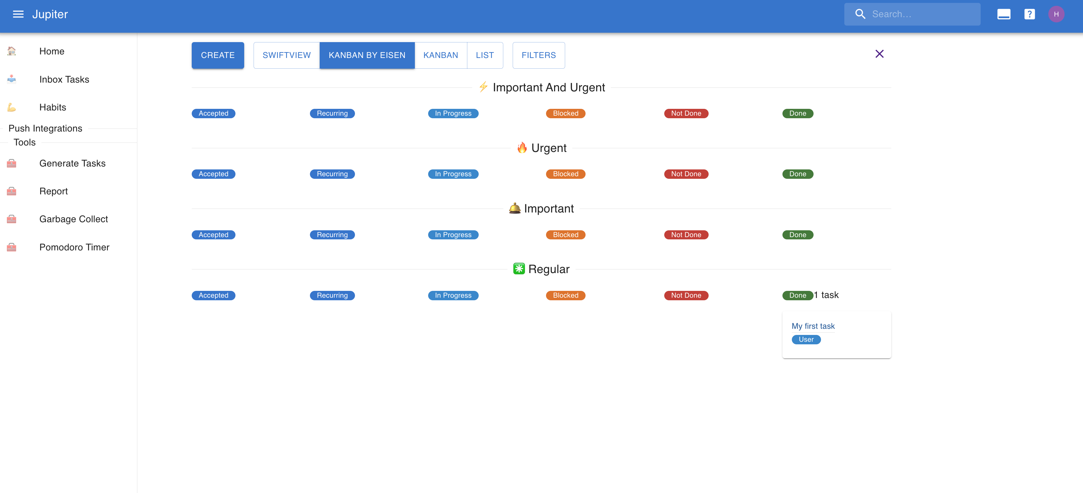Viewport: 1083px width, 493px height.
Task: Open Generate Tasks from sidebar
Action: [72, 163]
